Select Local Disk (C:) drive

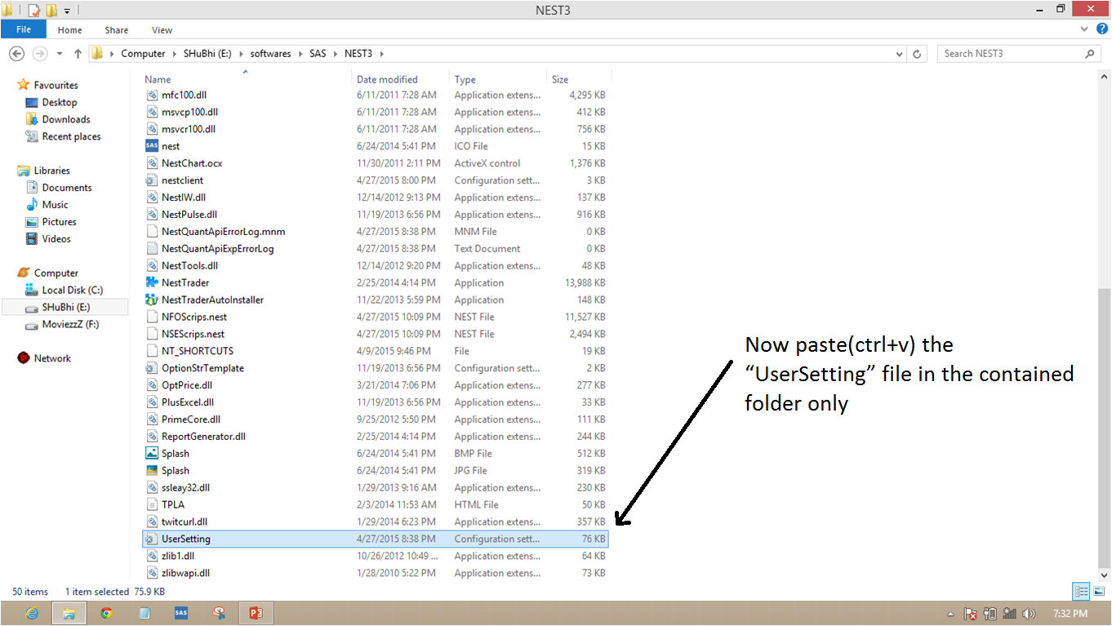72,290
